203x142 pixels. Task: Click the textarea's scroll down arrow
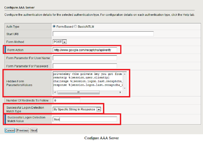click(x=125, y=88)
